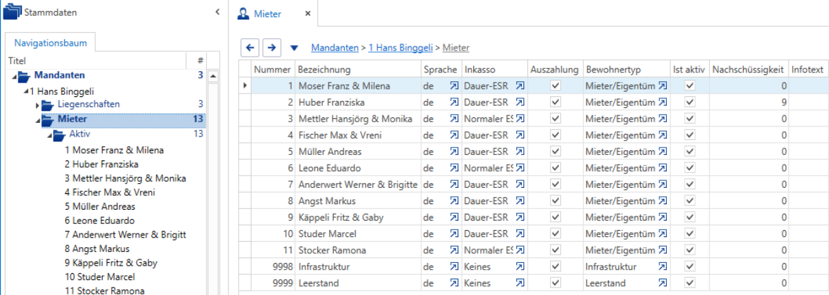
Task: Open the breadcrumb dropdown triangle
Action: (294, 48)
